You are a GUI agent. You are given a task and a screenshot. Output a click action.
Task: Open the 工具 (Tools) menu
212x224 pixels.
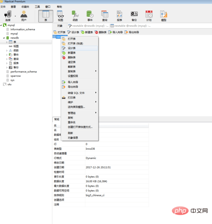(37, 7)
